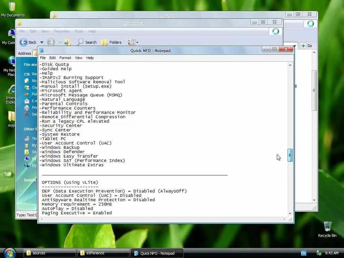Click the '-System Restore' text line
This screenshot has width=344, height=258.
pyautogui.click(x=59, y=134)
